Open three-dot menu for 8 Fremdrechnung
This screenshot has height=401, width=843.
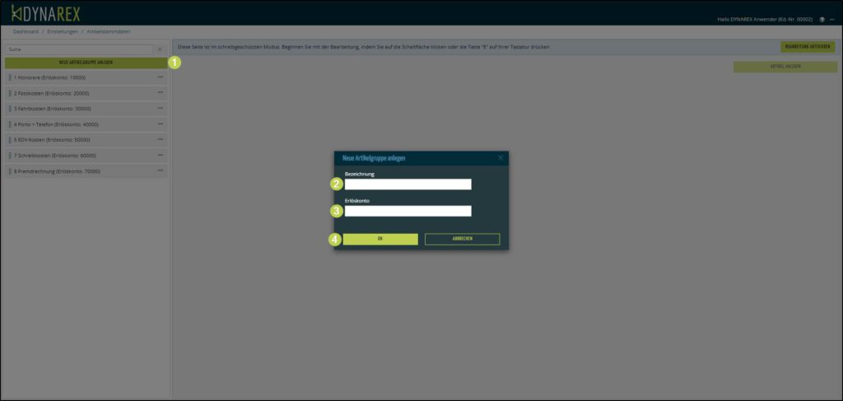pos(160,171)
